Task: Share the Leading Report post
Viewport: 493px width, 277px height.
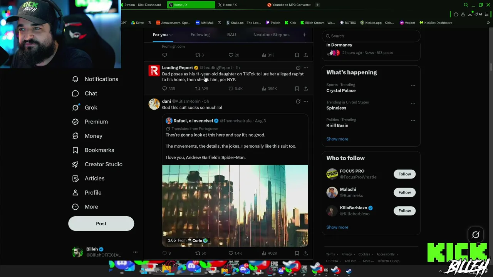Action: coord(305,88)
